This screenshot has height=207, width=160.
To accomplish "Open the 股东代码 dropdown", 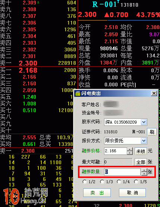I will (144, 122).
